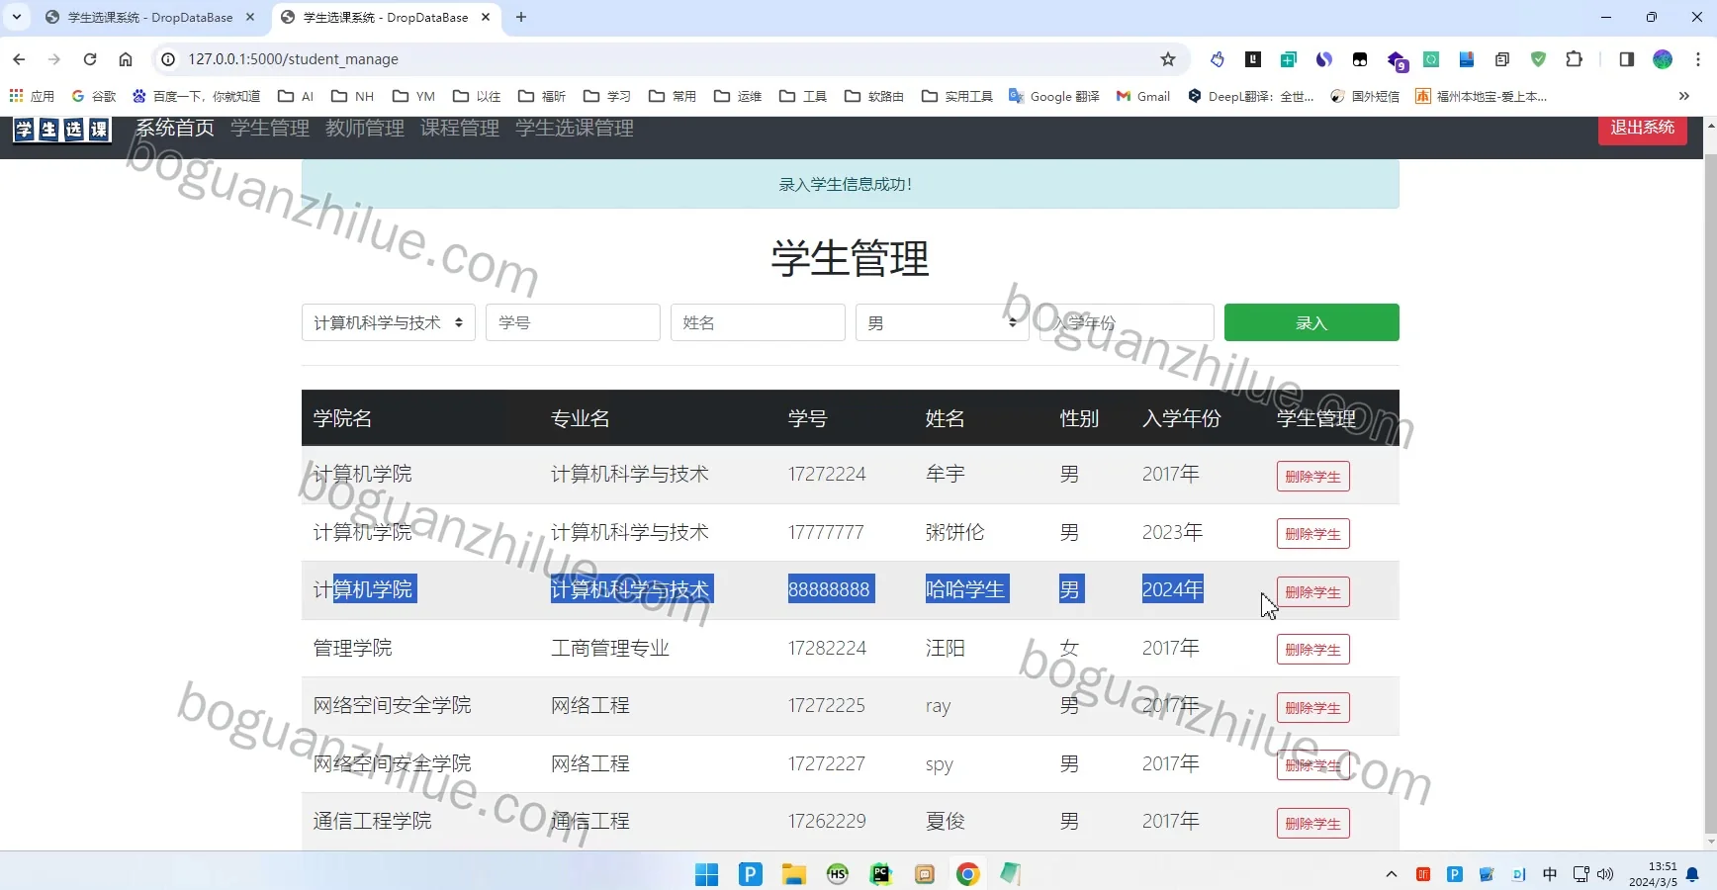1717x890 pixels.
Task: Open a new browser tab
Action: tap(521, 17)
